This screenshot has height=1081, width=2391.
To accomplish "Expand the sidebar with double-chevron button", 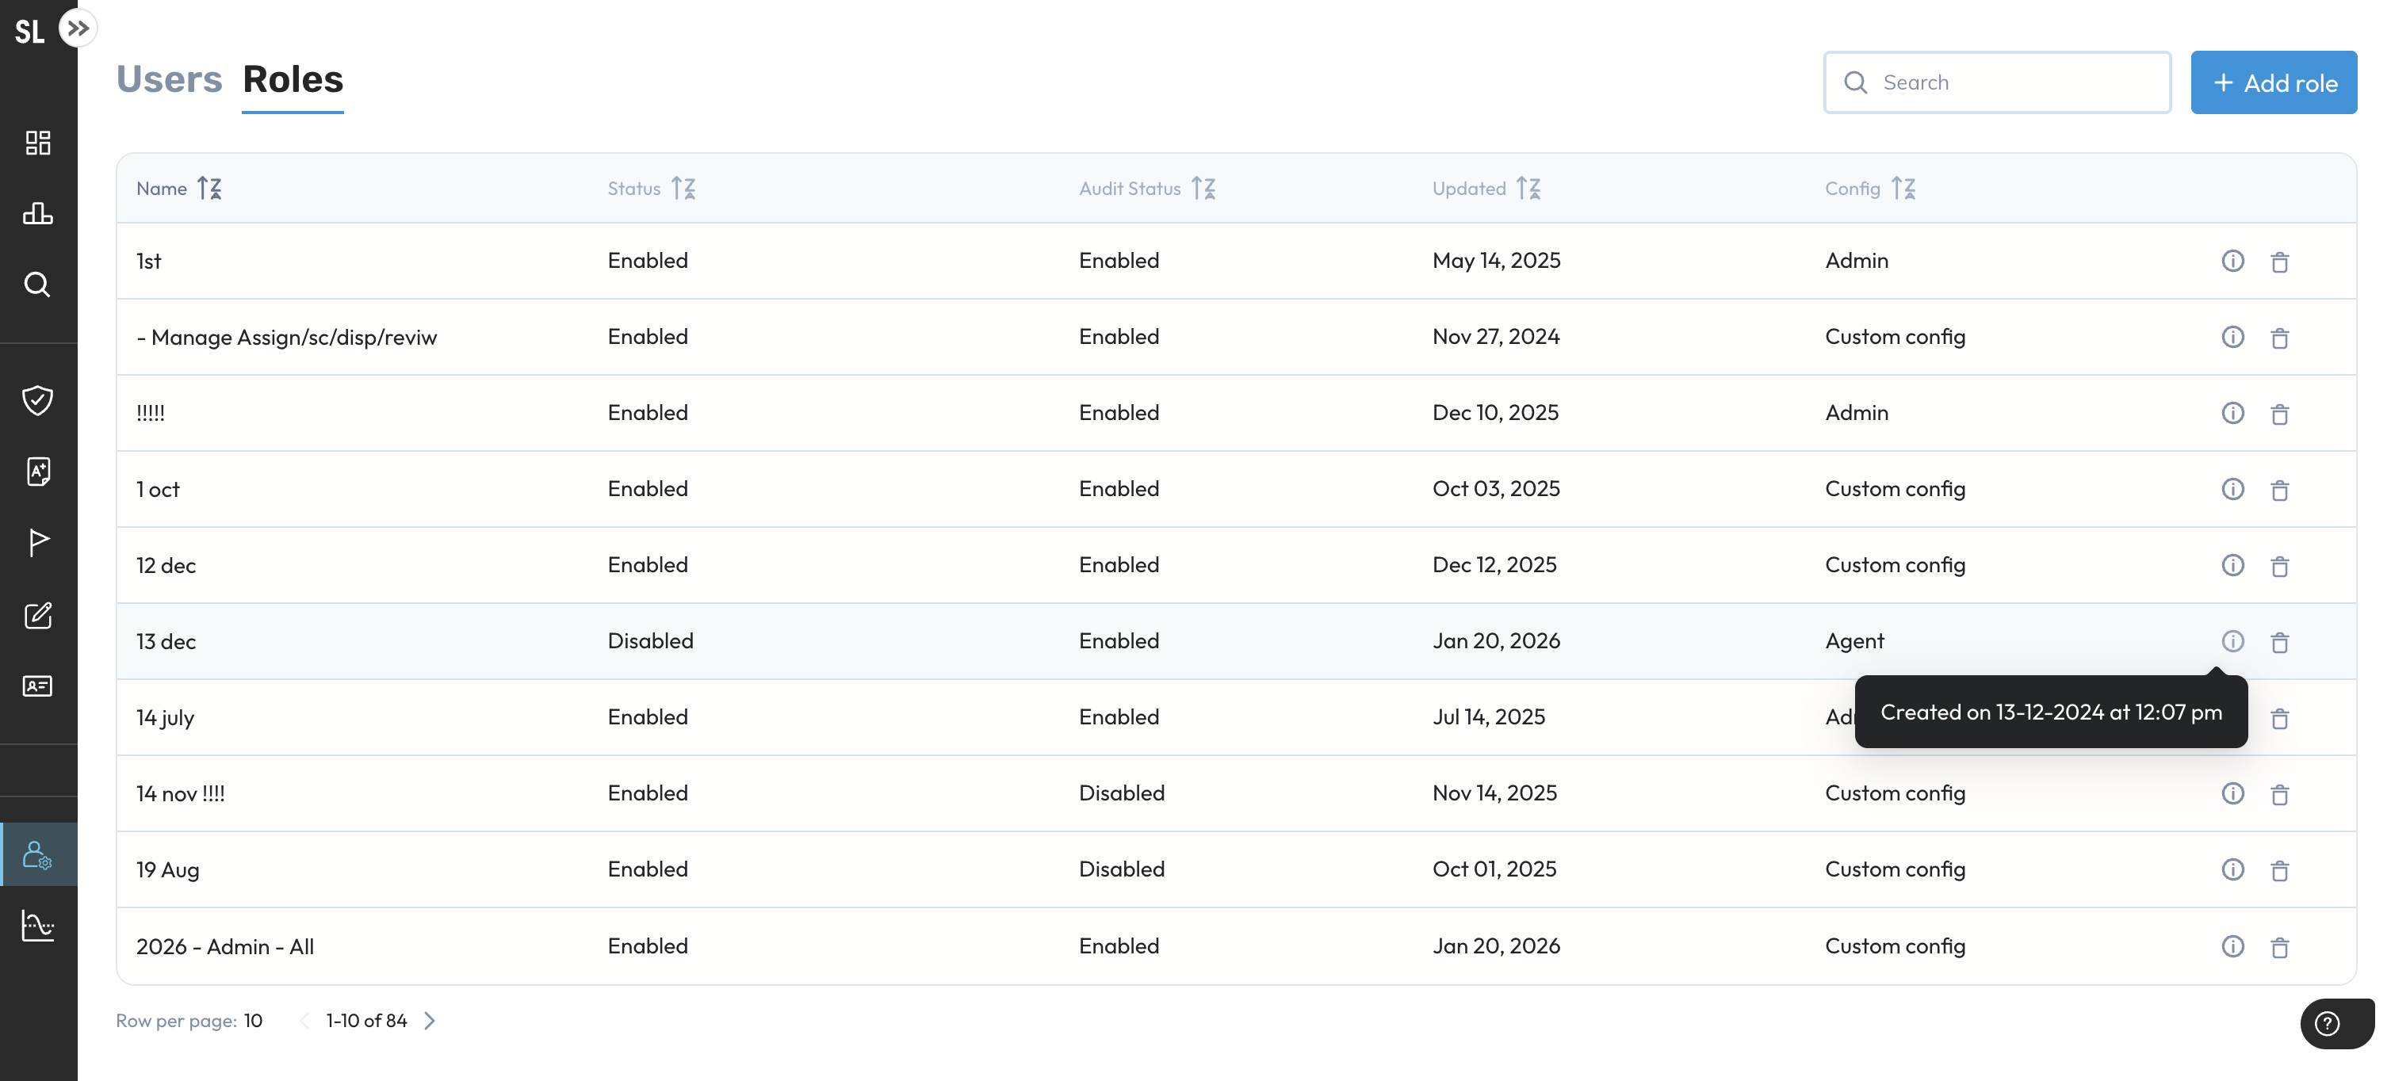I will click(78, 28).
